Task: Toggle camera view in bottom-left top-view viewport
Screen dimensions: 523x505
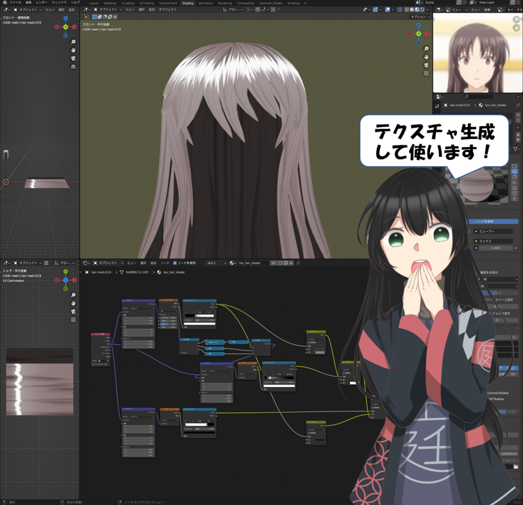Action: tap(74, 311)
